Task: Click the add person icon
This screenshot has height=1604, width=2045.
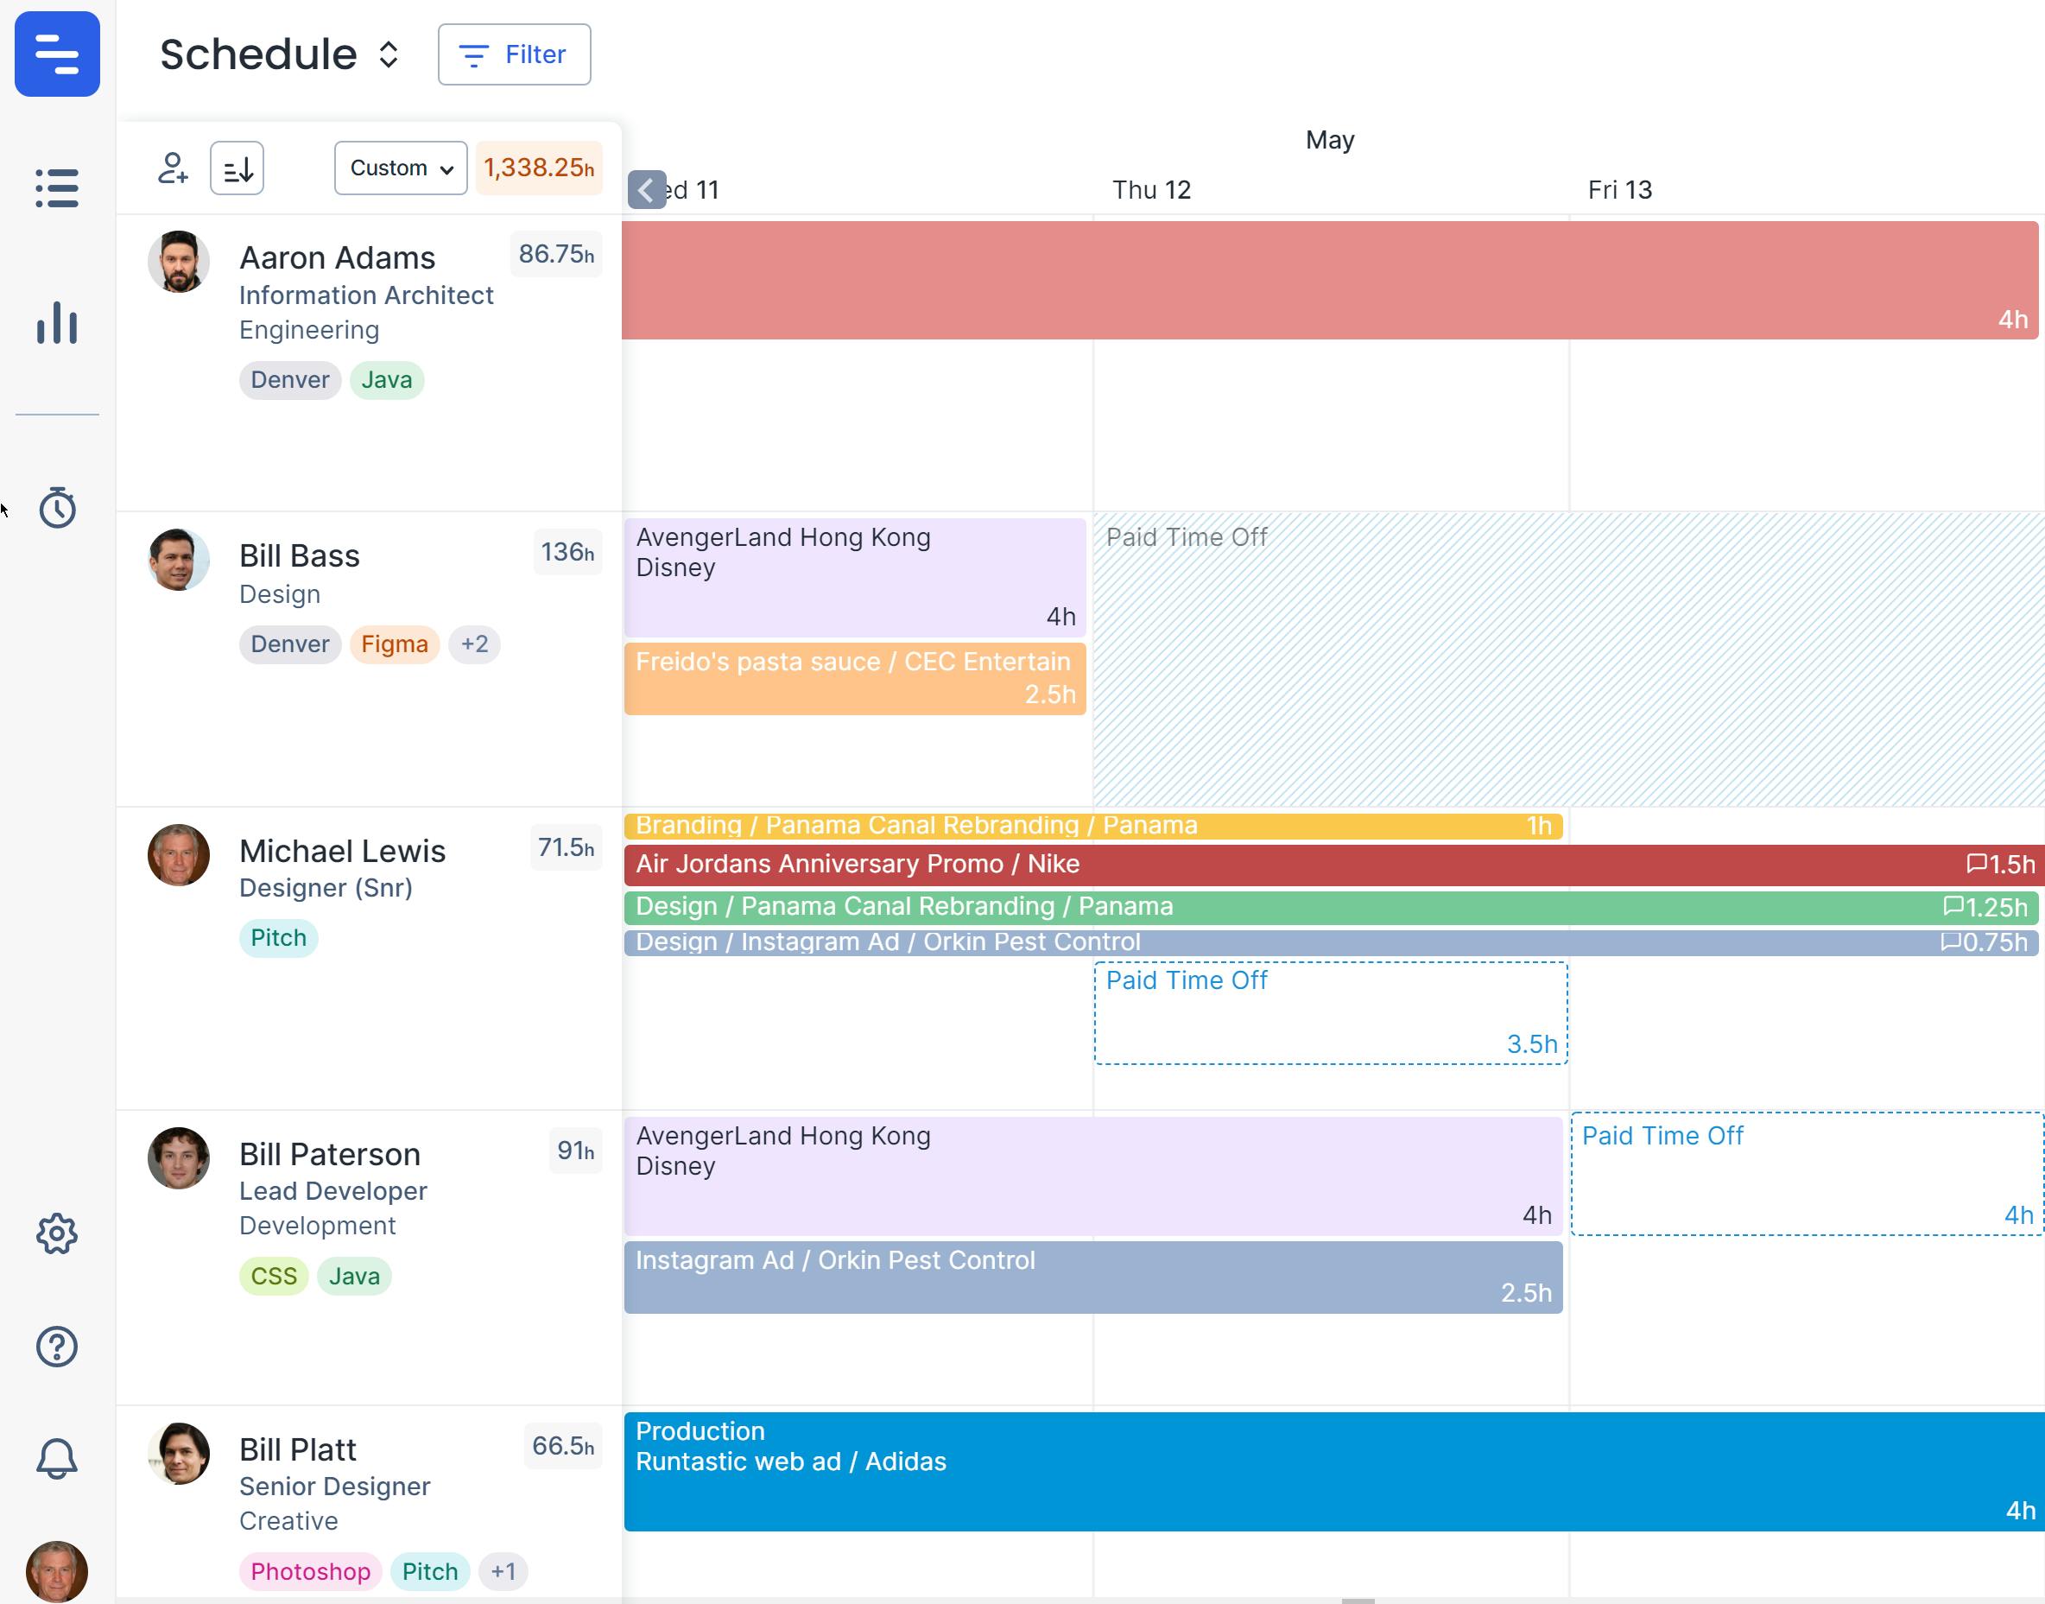Action: pos(173,168)
